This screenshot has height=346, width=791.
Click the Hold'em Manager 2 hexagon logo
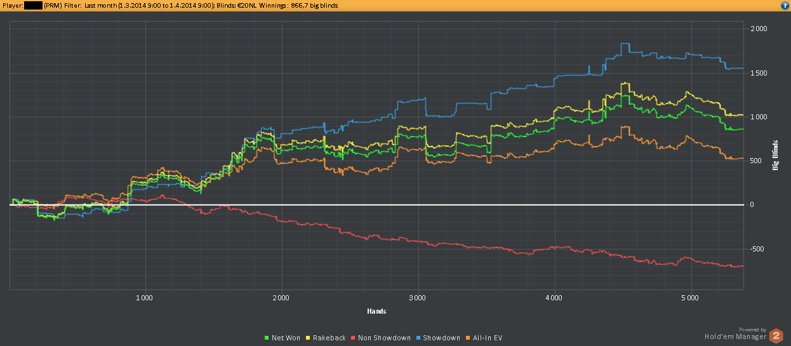[x=776, y=336]
